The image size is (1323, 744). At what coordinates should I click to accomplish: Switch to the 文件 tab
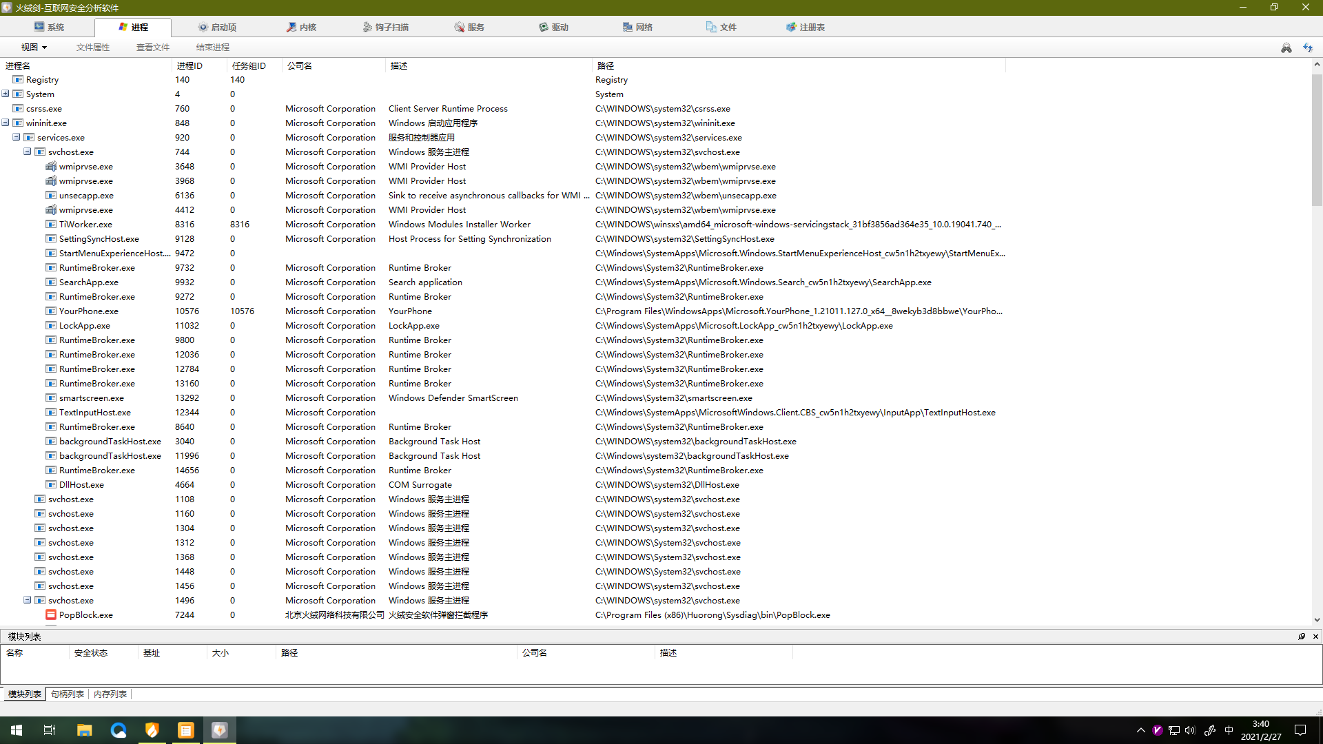(721, 27)
